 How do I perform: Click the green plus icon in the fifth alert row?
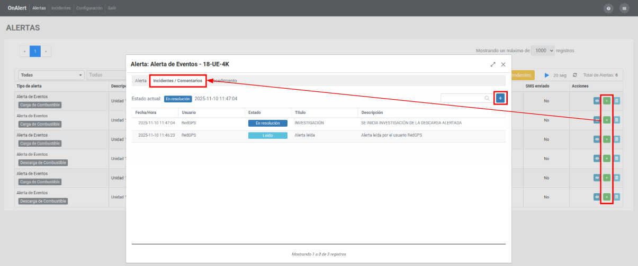click(607, 177)
